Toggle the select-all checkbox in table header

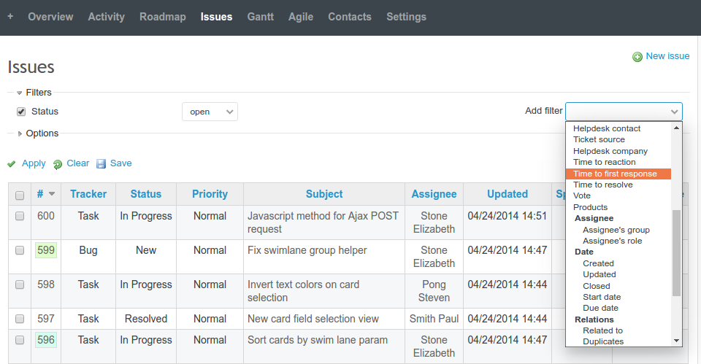click(x=20, y=195)
